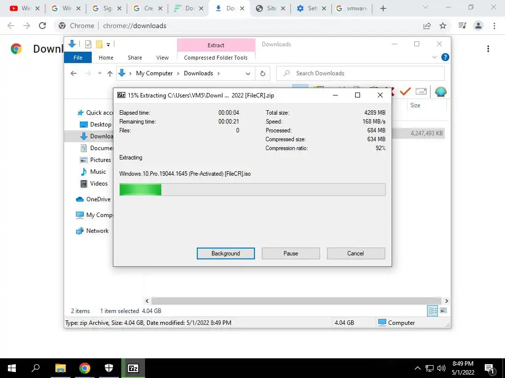505x378 pixels.
Task: Click horizontal scrollbar left arrow
Action: pyautogui.click(x=147, y=301)
